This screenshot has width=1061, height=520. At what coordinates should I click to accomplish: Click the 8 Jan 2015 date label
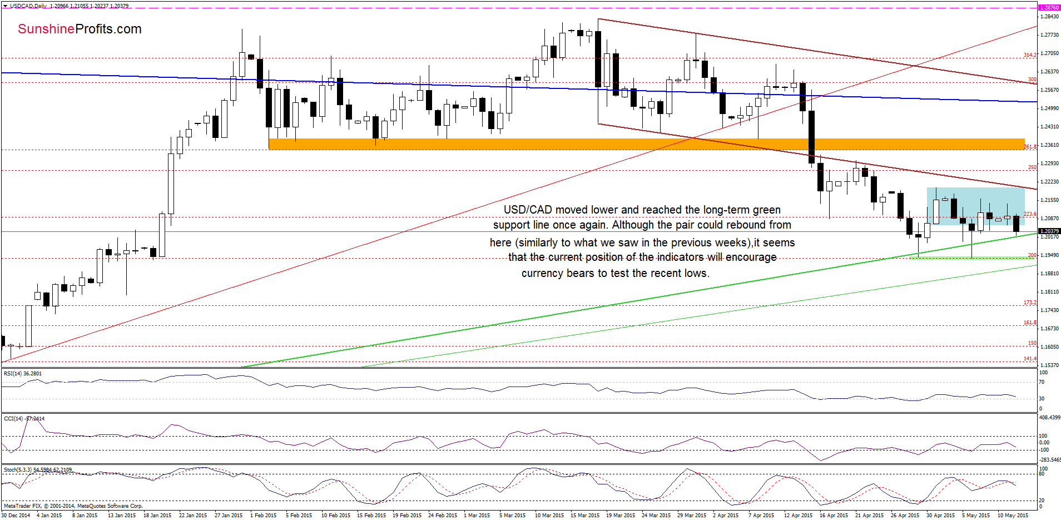pos(85,516)
